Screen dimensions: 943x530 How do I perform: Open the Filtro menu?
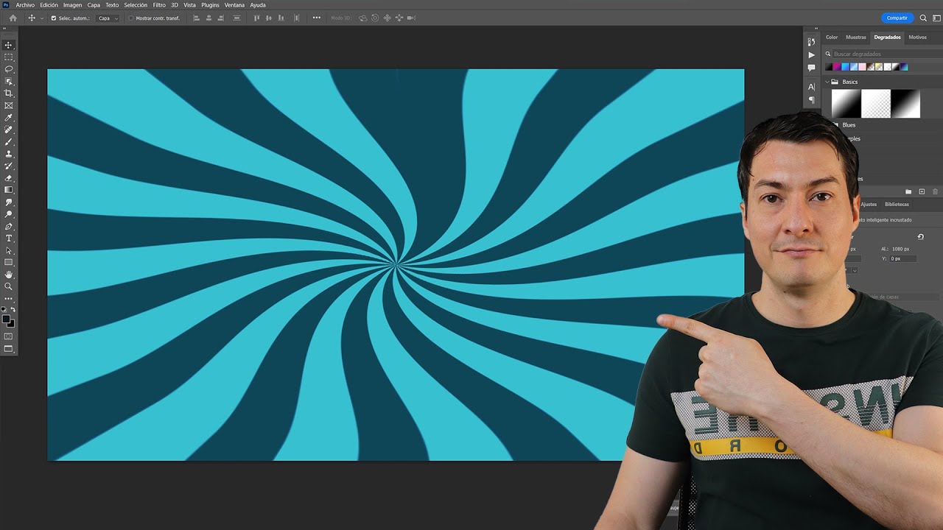(159, 5)
